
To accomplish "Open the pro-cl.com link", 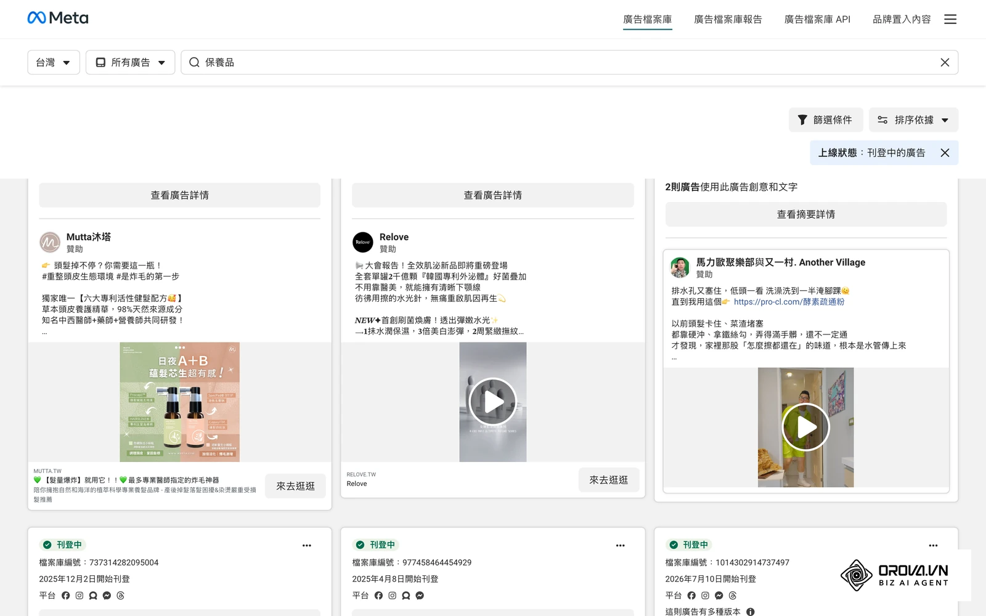I will pyautogui.click(x=789, y=302).
